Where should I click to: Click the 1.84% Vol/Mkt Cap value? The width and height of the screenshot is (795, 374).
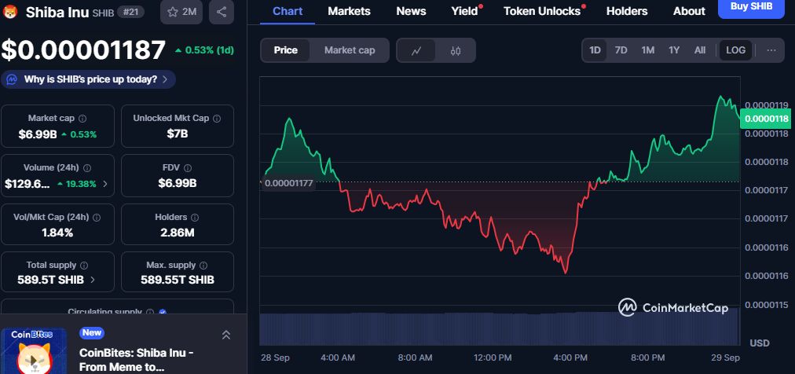[58, 233]
